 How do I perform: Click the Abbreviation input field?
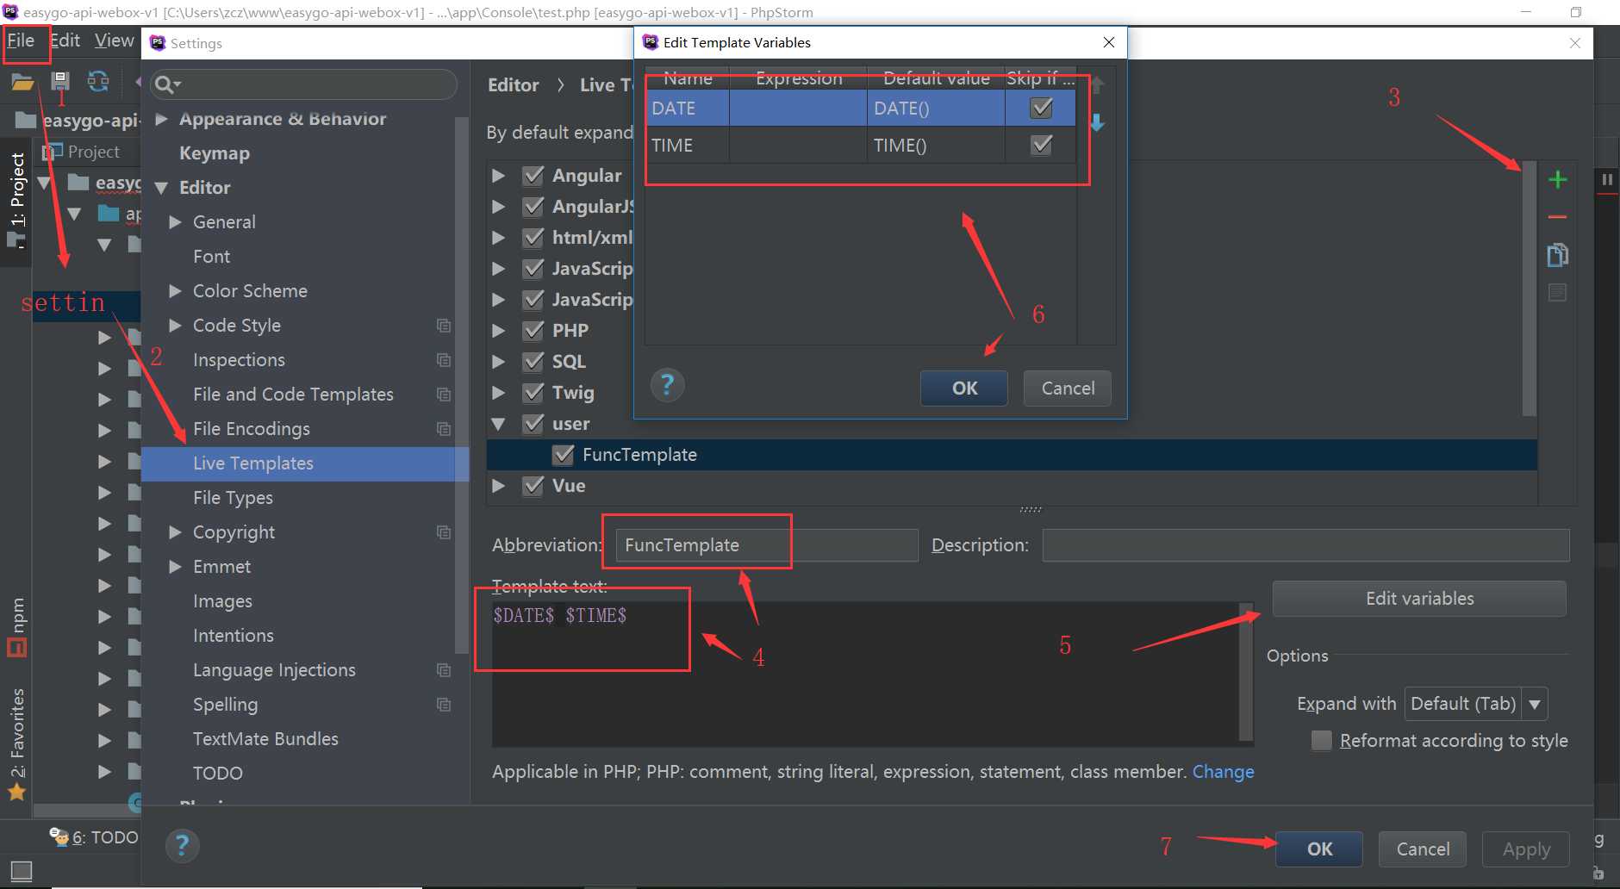click(767, 545)
